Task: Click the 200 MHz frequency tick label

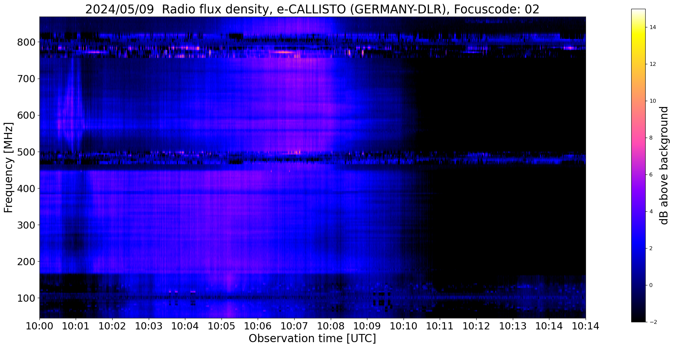Action: 26,262
